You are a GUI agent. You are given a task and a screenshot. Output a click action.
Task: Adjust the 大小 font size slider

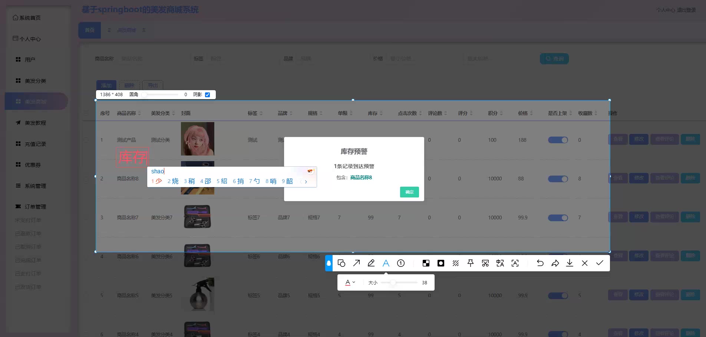pyautogui.click(x=393, y=282)
